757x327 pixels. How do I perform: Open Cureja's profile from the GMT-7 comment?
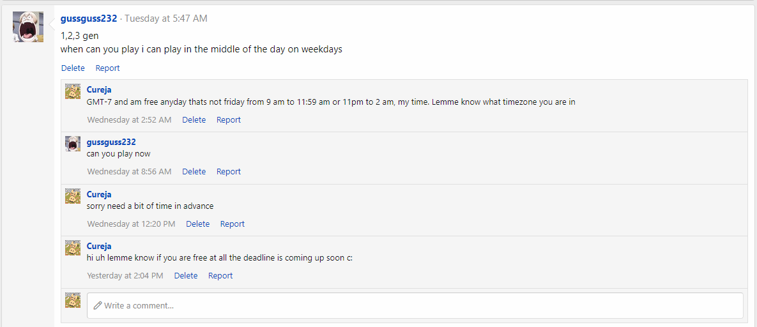click(x=99, y=90)
